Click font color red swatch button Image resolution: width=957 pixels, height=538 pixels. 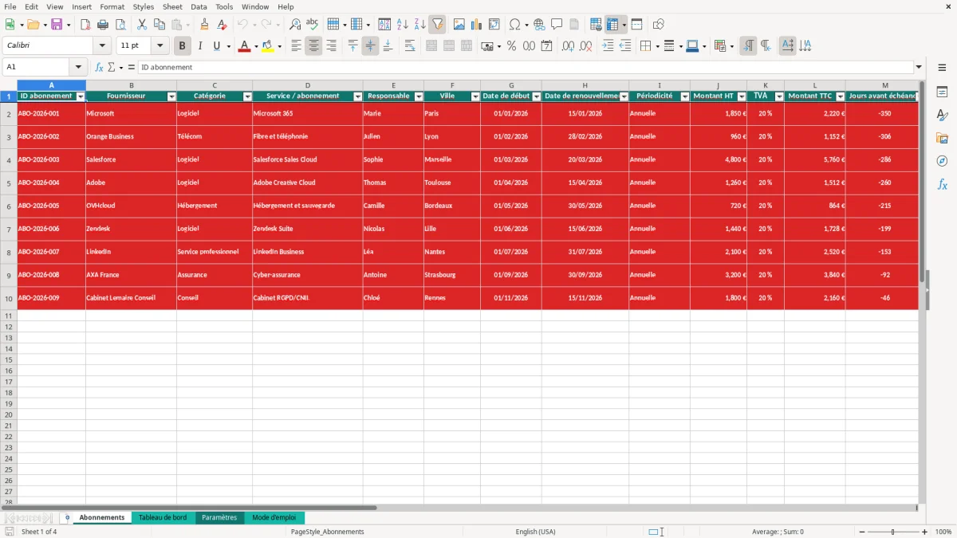[243, 46]
